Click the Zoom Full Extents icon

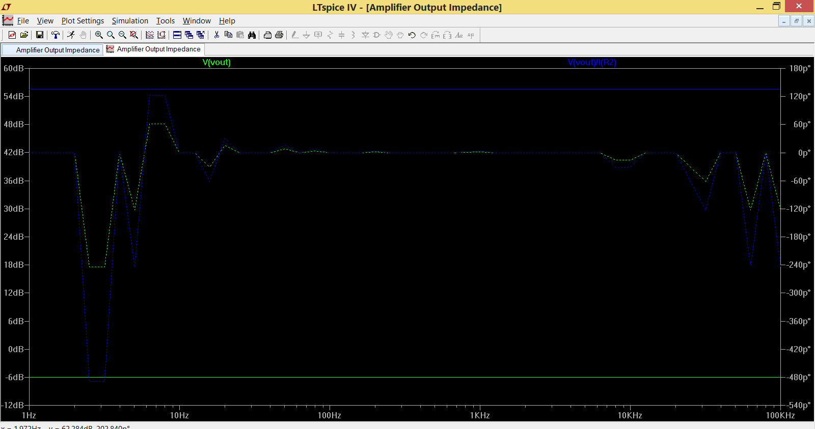click(134, 35)
